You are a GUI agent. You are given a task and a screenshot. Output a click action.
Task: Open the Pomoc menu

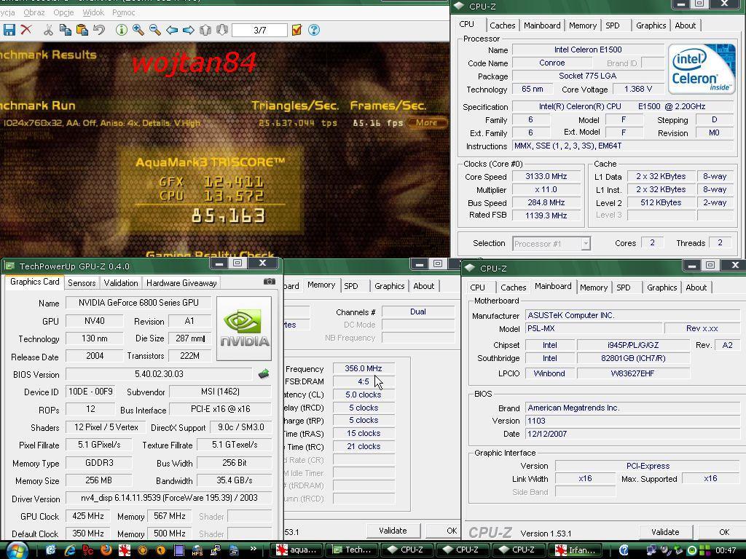pyautogui.click(x=123, y=12)
